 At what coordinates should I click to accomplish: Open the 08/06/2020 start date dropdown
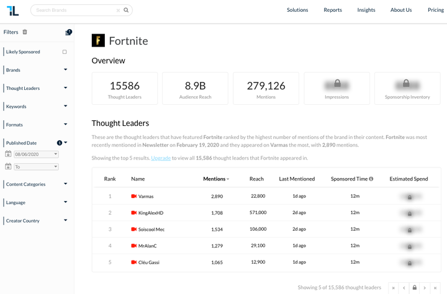[x=36, y=154]
